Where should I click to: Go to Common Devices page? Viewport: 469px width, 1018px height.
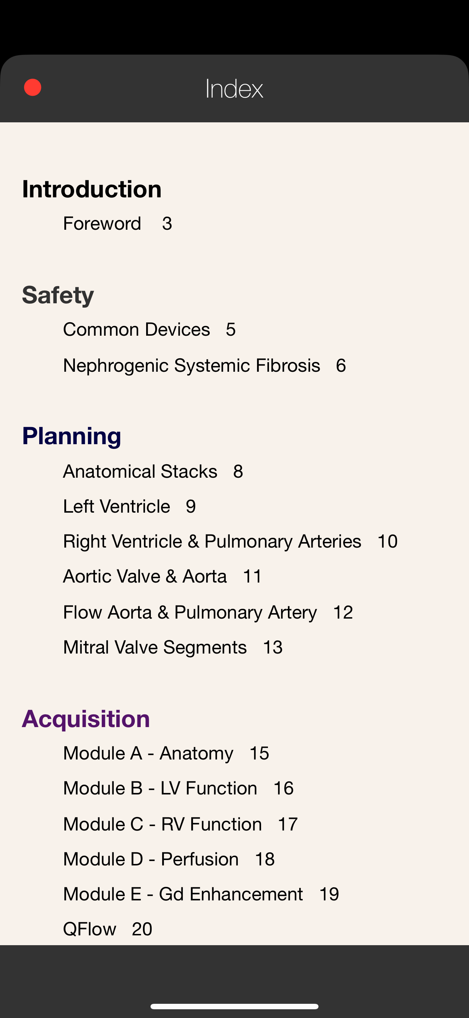149,330
